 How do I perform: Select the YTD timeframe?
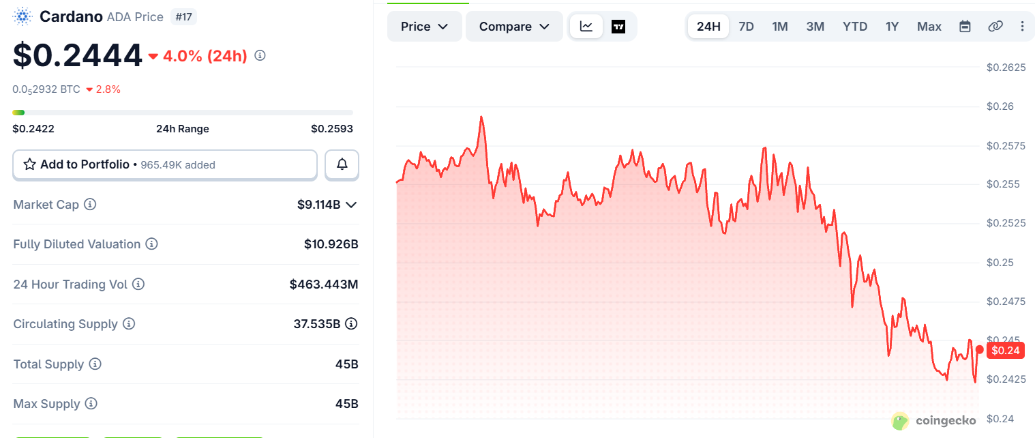[x=855, y=27]
